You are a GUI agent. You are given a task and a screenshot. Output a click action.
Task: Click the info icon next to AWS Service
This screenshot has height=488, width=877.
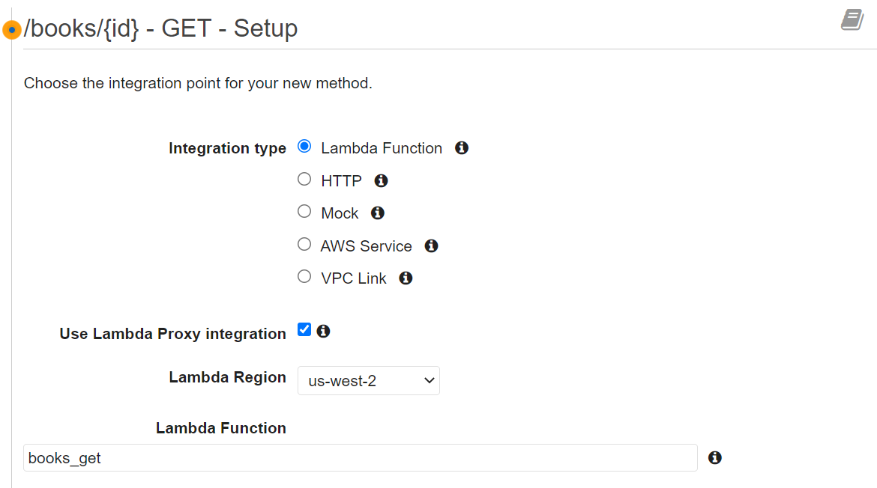(431, 245)
